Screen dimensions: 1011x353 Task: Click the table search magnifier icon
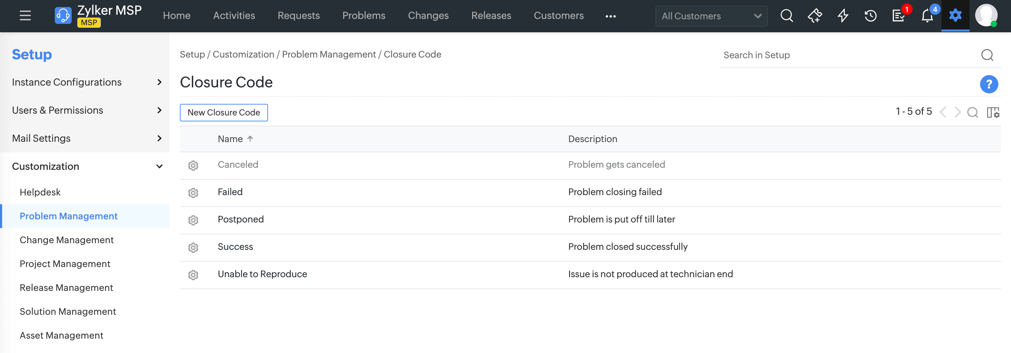click(x=973, y=112)
